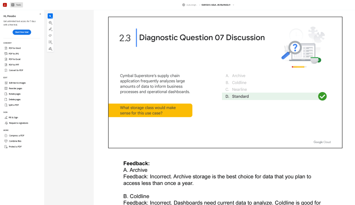Open PDF to Excel converter

15,59
